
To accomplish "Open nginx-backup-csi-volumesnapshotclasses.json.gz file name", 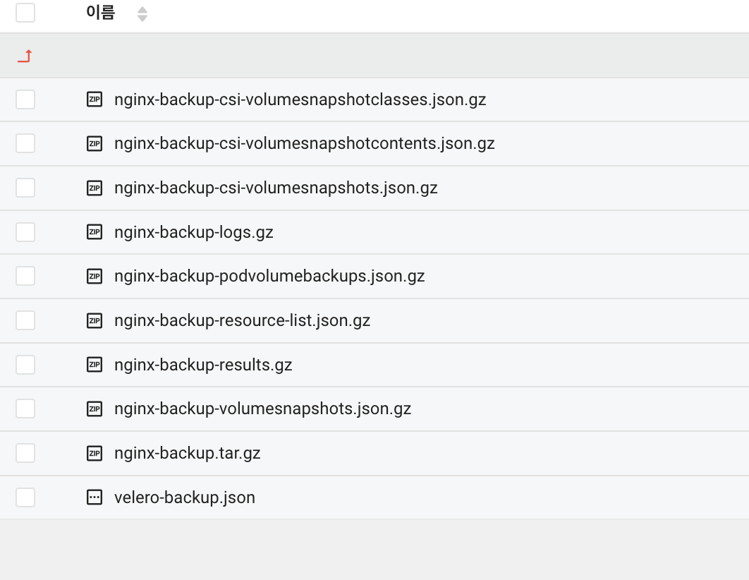I will coord(300,100).
